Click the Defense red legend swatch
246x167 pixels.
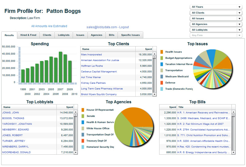coord(162,83)
